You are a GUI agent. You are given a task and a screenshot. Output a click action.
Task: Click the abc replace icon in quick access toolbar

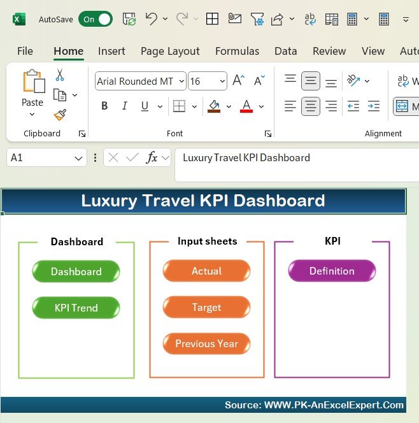[309, 19]
